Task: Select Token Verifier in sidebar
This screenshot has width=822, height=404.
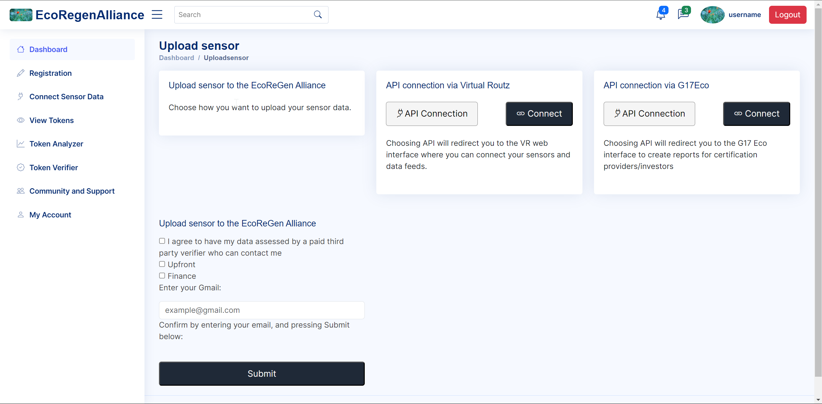Action: point(54,168)
